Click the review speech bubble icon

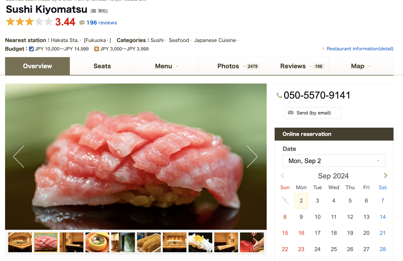[82, 23]
